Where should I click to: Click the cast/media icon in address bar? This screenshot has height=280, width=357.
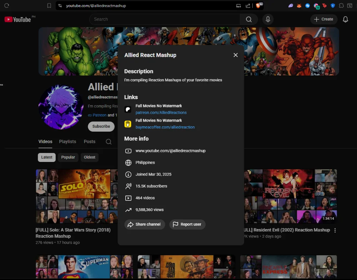pyautogui.click(x=238, y=6)
